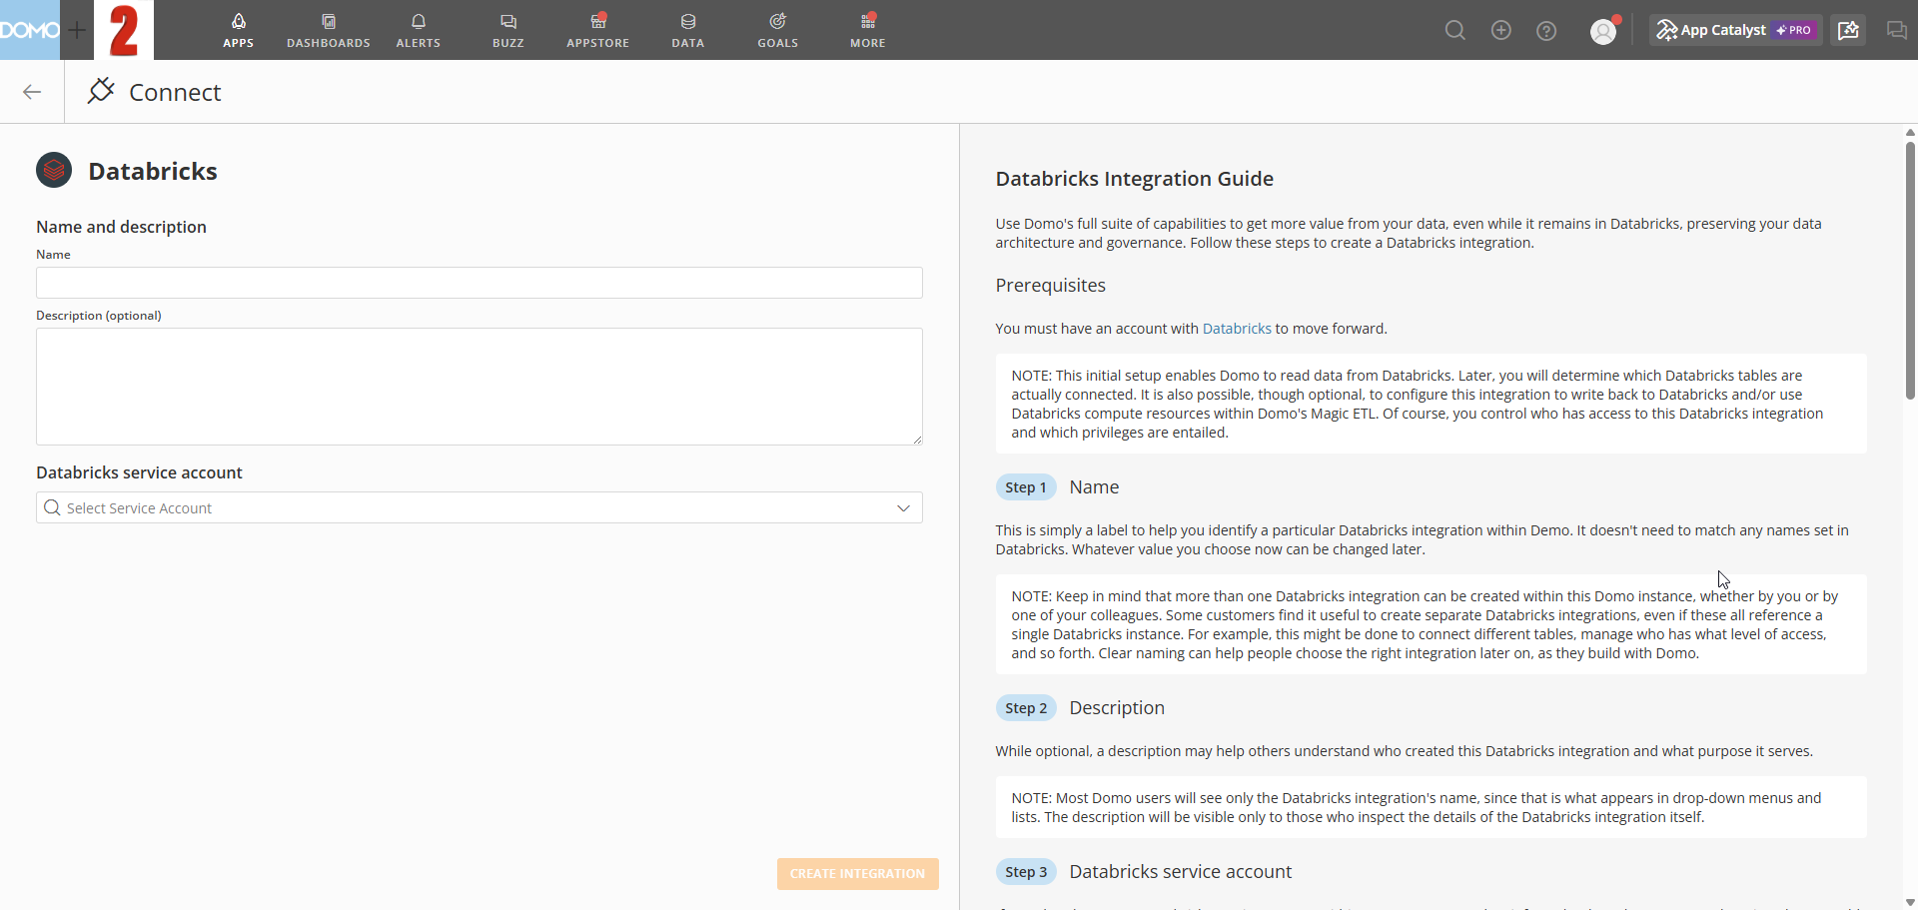
Task: Open the Appstore navigation item
Action: [598, 30]
